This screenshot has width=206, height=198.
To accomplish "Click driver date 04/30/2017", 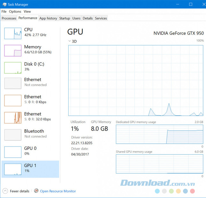I will coord(80,154).
